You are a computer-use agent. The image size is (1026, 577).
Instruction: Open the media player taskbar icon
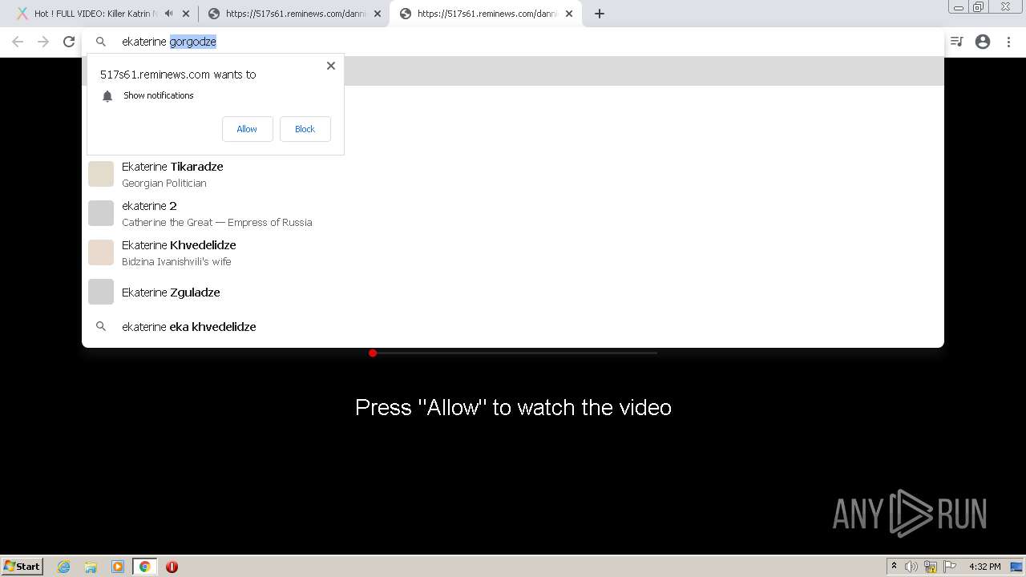pyautogui.click(x=118, y=567)
